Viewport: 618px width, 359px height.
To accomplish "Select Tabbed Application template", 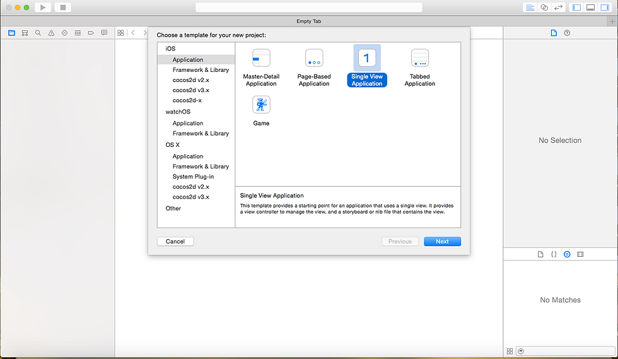I will click(x=420, y=68).
